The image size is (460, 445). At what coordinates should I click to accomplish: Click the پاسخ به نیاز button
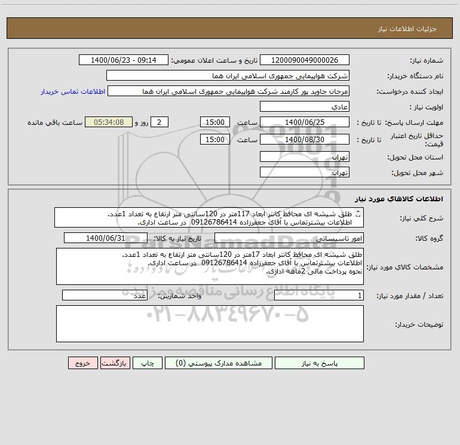click(320, 363)
